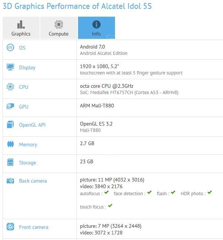The image size is (223, 240).
Task: Click 'octa core CPU @2.3GHz' text
Action: pyautogui.click(x=107, y=86)
